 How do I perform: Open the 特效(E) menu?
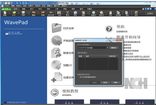19,6
